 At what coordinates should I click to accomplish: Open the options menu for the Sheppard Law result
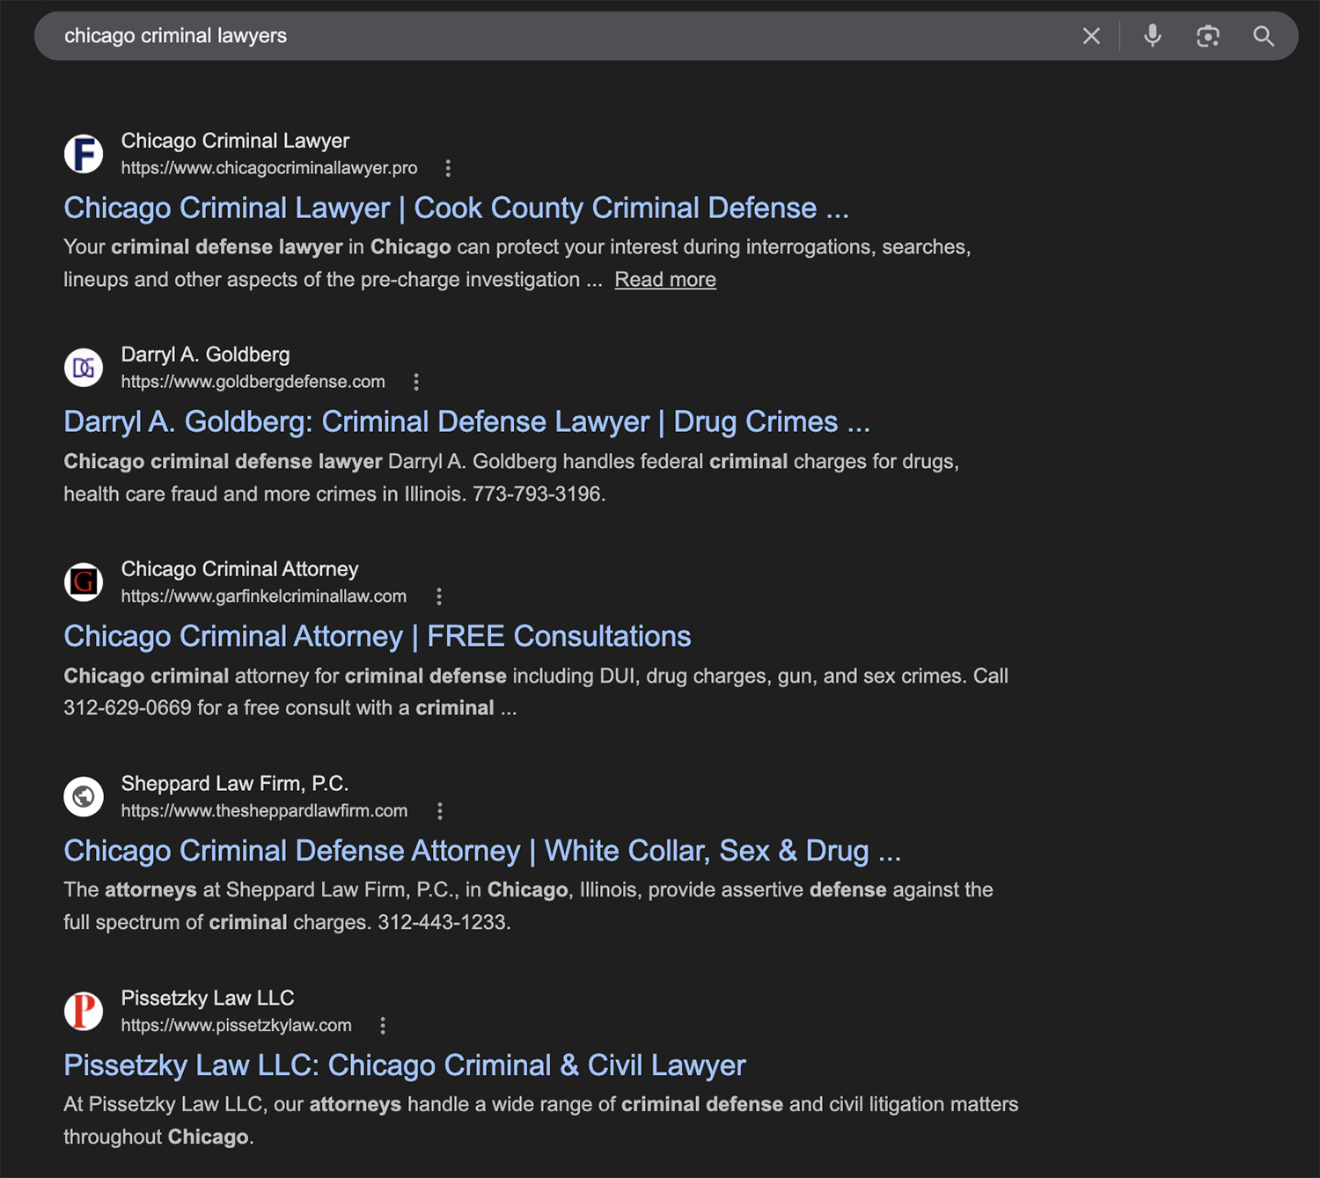pyautogui.click(x=439, y=810)
